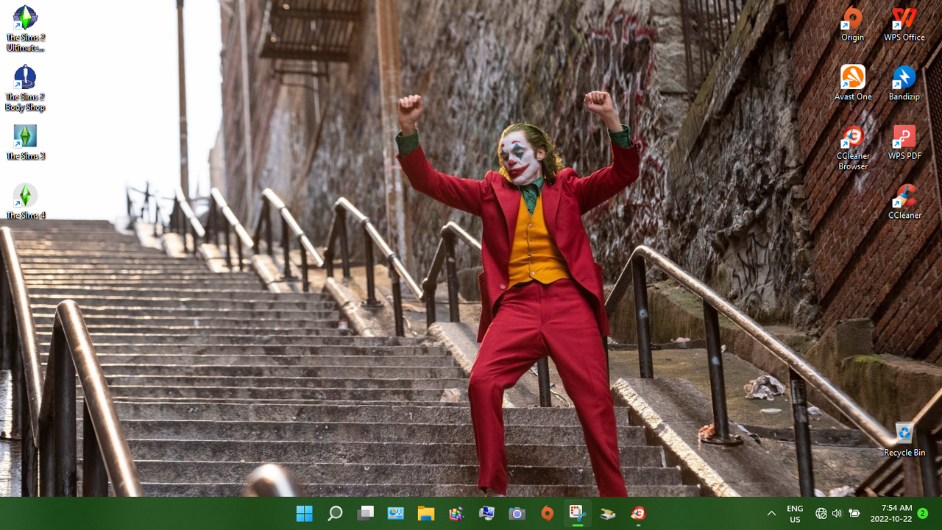
Task: Select The Sims 3 desktop icon
Action: pyautogui.click(x=25, y=142)
